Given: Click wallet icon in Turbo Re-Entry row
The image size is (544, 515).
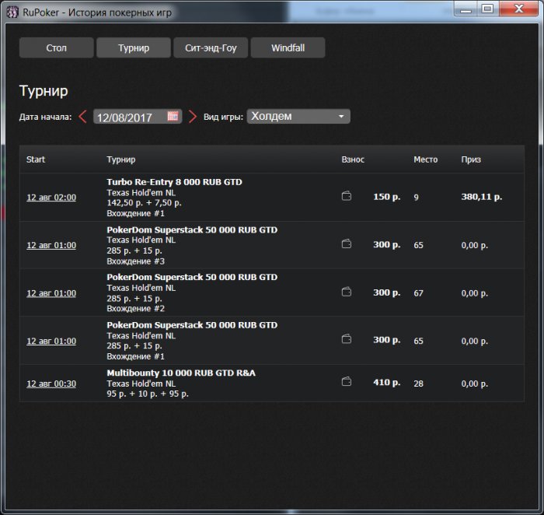Looking at the screenshot, I should tap(347, 196).
